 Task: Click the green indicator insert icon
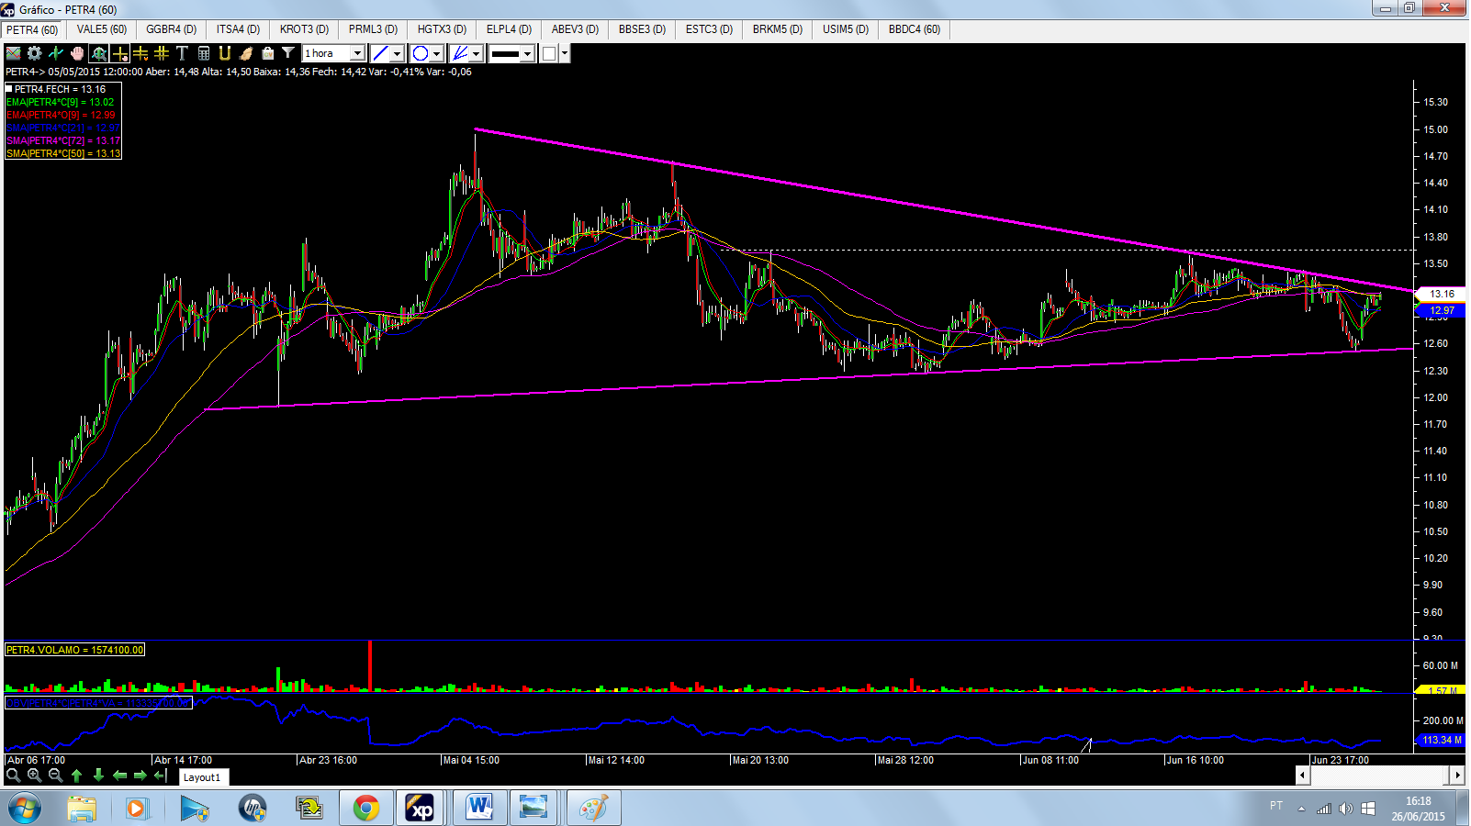point(55,53)
